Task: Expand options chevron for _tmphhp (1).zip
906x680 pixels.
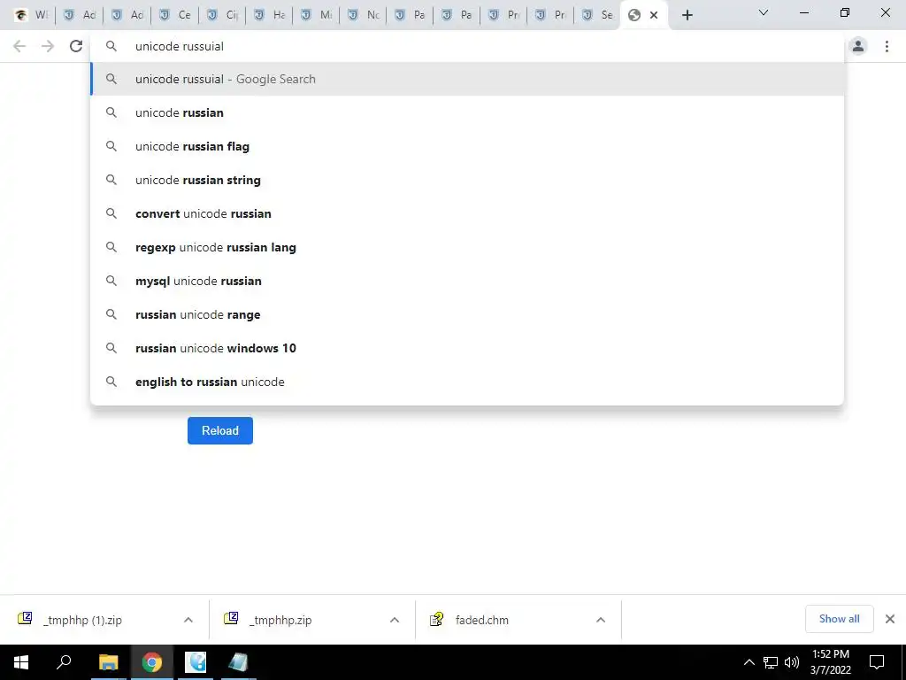Action: (188, 620)
